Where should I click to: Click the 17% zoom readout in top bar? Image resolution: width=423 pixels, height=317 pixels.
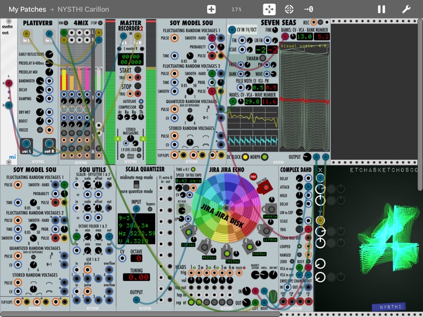[x=236, y=10]
